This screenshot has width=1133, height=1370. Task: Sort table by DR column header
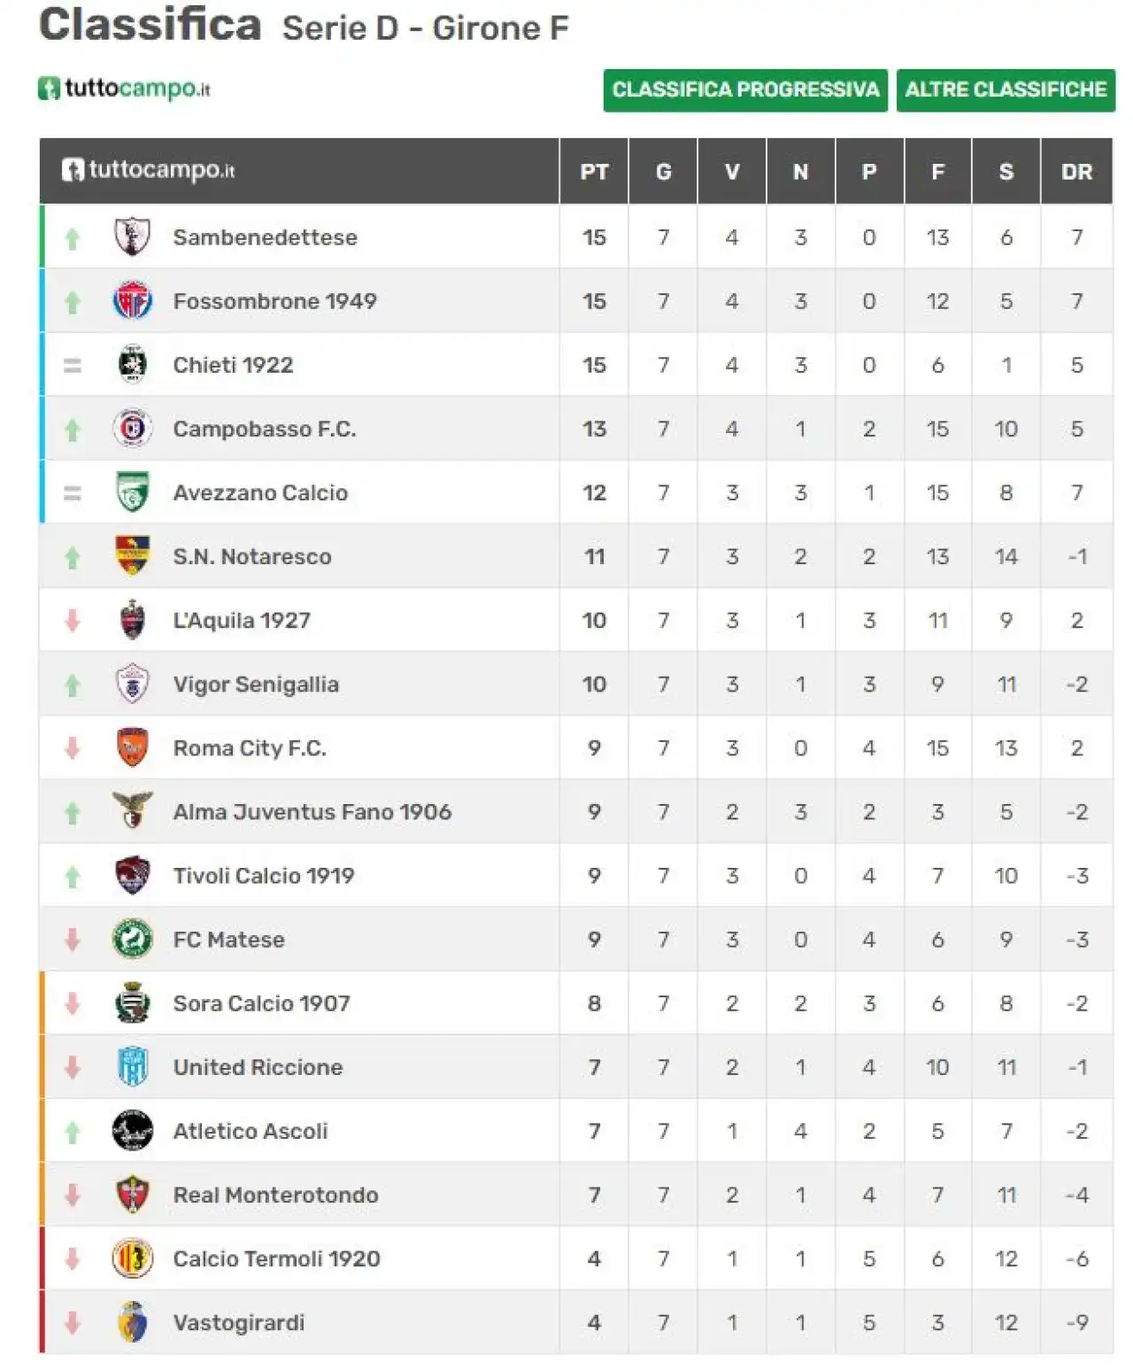click(x=1076, y=172)
